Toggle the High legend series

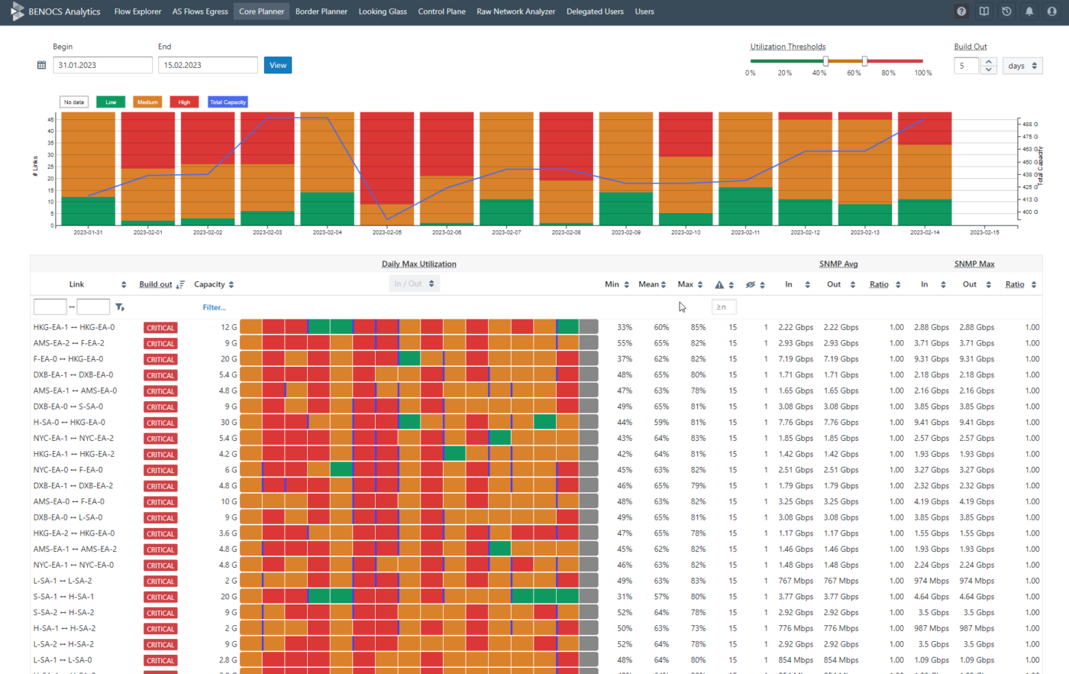(184, 102)
